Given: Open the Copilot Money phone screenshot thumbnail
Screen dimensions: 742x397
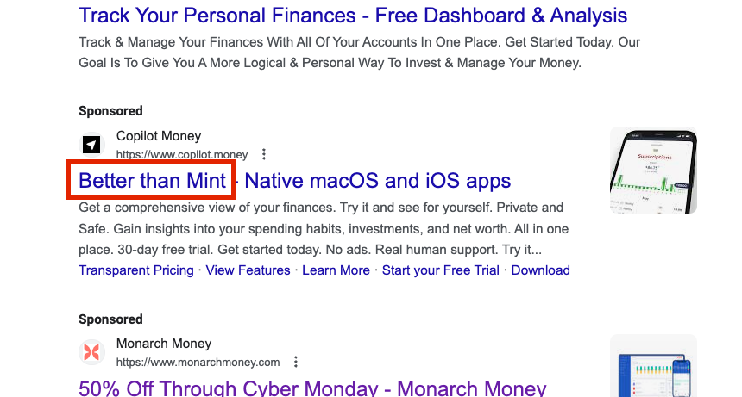Looking at the screenshot, I should pyautogui.click(x=653, y=170).
